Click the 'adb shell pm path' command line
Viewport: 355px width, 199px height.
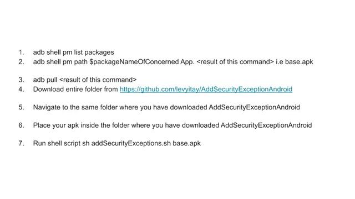tap(173, 62)
